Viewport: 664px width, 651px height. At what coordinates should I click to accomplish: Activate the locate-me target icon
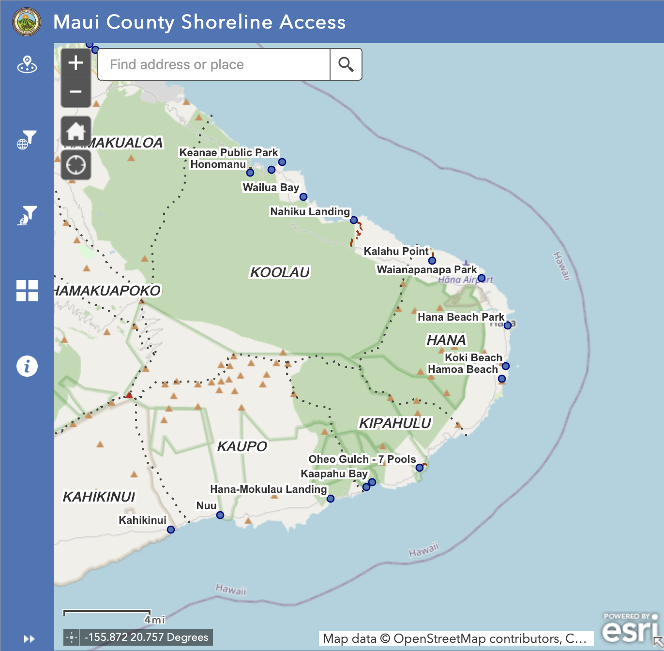(x=75, y=165)
